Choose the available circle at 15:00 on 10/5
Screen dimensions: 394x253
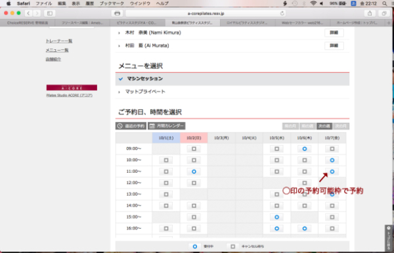tap(276, 218)
